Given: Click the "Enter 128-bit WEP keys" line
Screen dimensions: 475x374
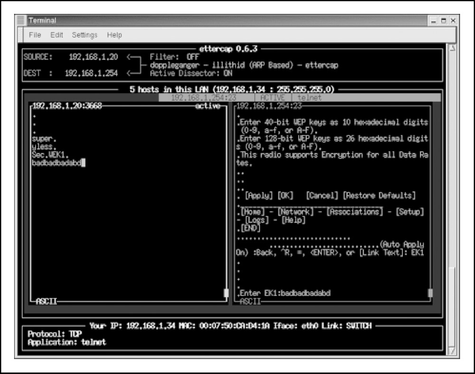Looking at the screenshot, I should tap(332, 143).
